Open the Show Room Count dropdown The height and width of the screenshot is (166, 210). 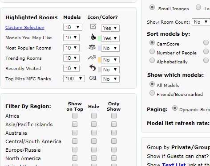201,22
